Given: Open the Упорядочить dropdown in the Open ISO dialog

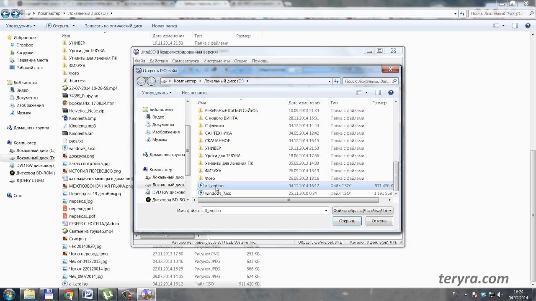Looking at the screenshot, I should [x=157, y=92].
